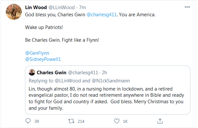Open the share upload icon

[160, 121]
